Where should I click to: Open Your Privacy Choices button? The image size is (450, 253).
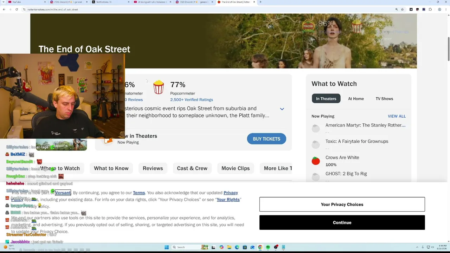[x=342, y=205]
